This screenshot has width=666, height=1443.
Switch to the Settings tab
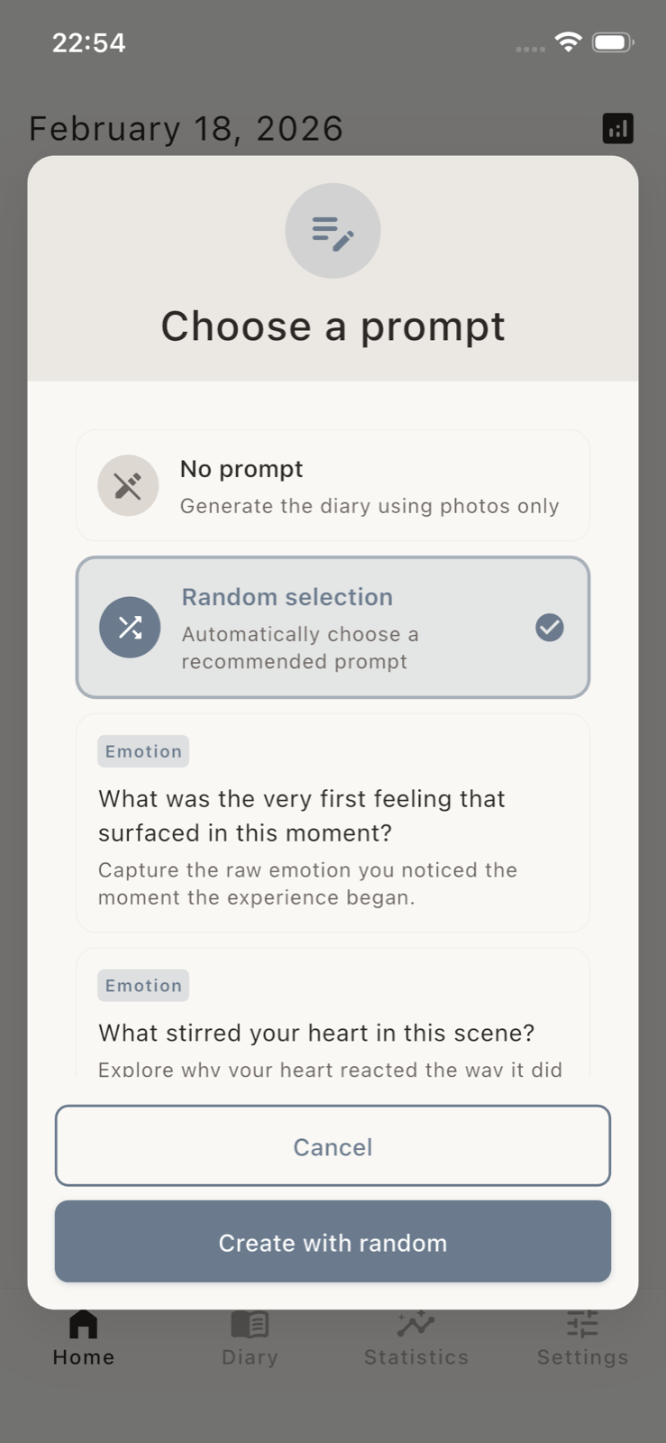(x=582, y=1335)
